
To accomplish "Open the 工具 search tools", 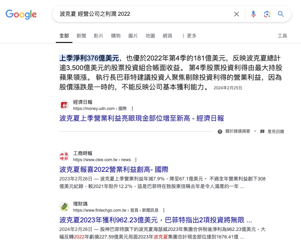I will pyautogui.click(x=282, y=36).
